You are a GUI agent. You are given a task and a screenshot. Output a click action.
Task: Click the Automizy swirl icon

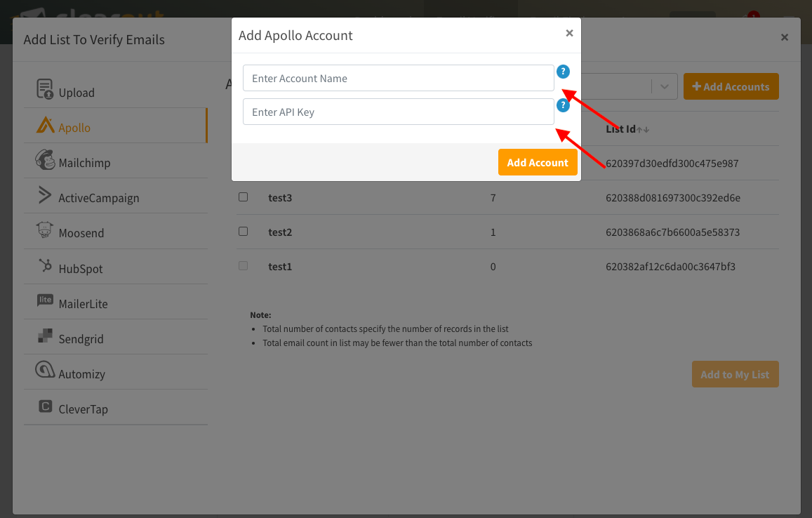point(45,370)
